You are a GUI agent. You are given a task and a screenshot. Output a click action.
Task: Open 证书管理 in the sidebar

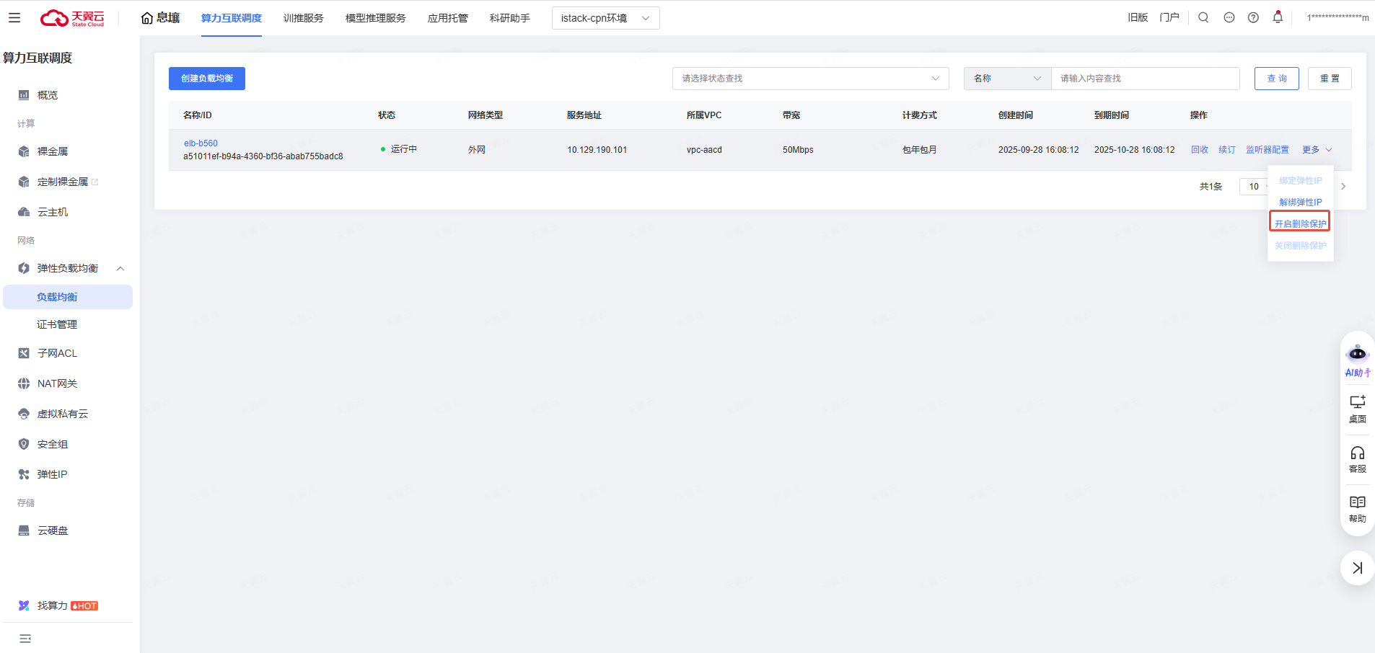[57, 324]
